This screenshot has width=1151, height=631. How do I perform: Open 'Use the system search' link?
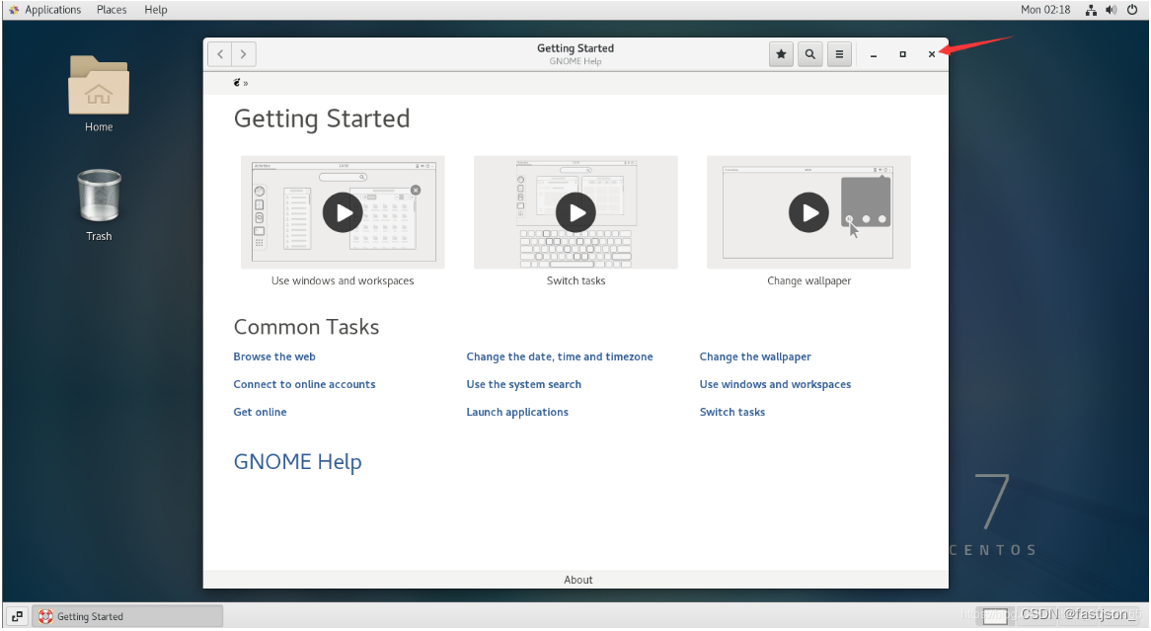523,384
